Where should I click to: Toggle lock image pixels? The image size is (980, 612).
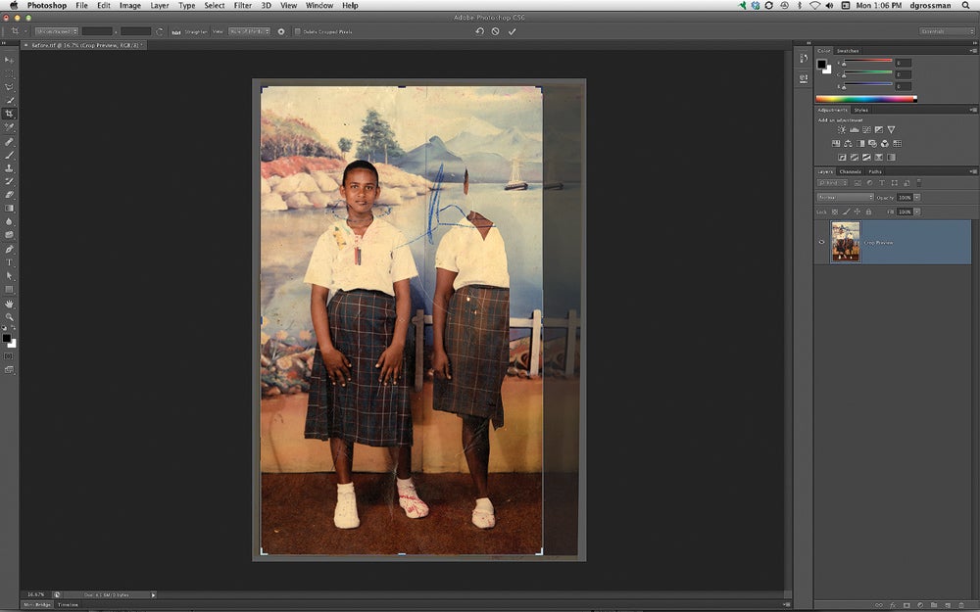(846, 212)
